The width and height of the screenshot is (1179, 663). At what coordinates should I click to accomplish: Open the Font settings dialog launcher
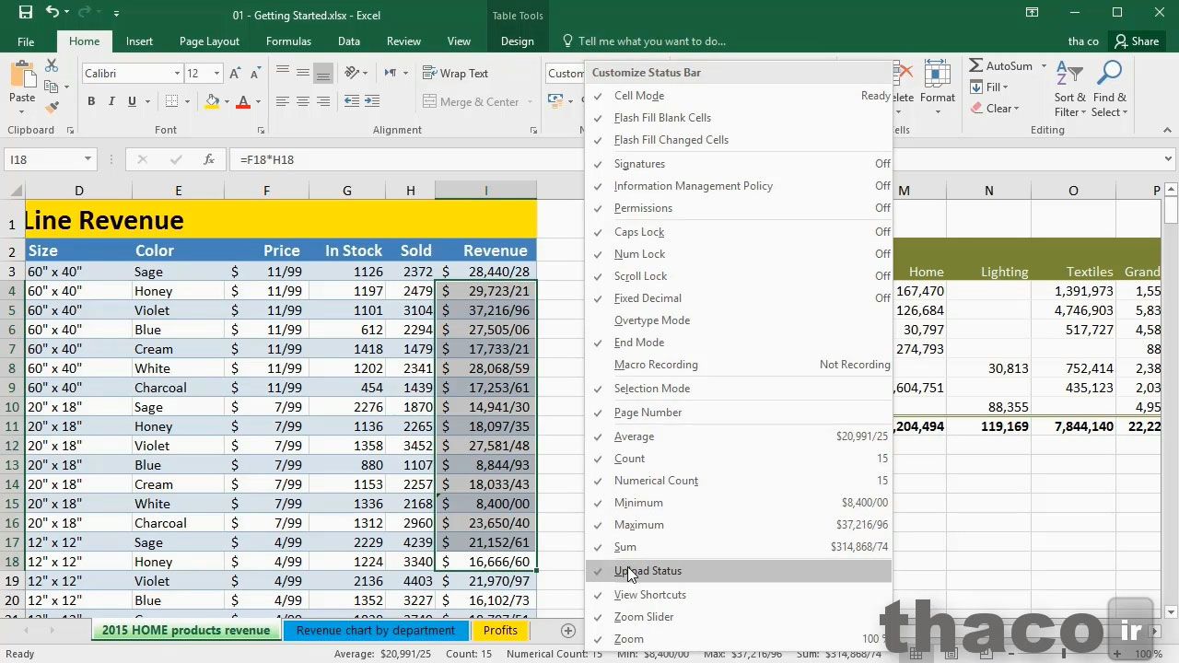point(261,131)
